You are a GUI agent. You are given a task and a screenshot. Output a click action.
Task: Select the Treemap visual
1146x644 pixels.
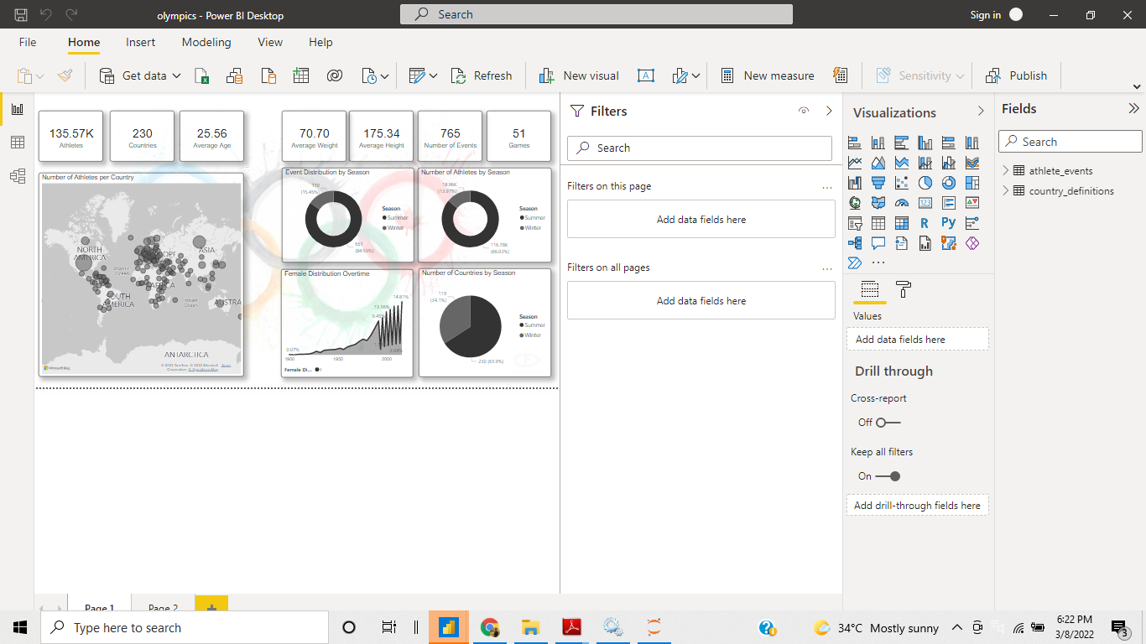pyautogui.click(x=972, y=183)
